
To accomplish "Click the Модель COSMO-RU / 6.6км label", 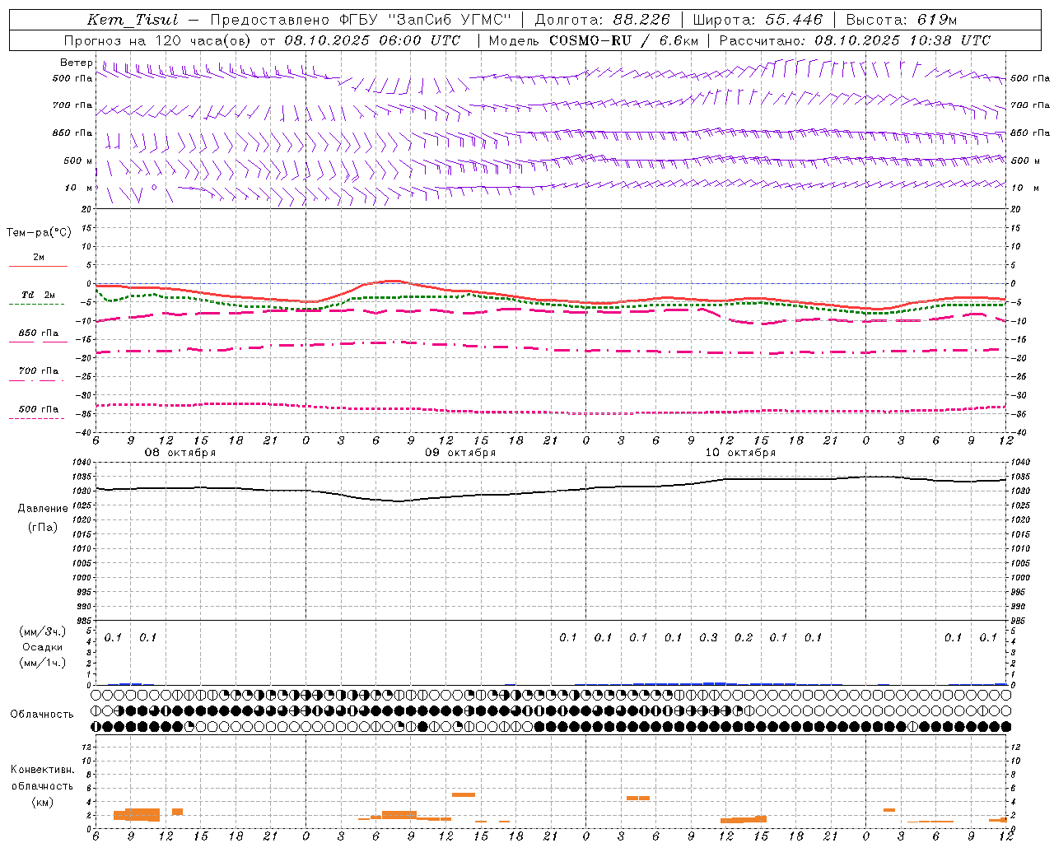I will [x=593, y=40].
